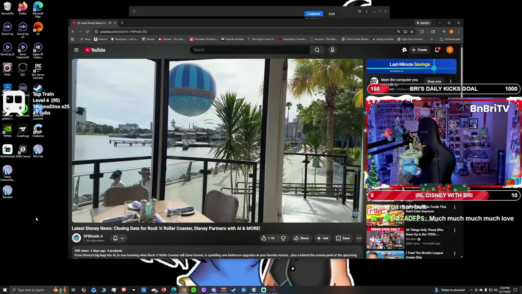The width and height of the screenshot is (522, 294).
Task: Open Chatterino desktop icon
Action: pos(38,131)
